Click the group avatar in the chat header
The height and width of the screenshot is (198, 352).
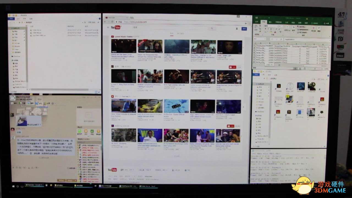coord(13,98)
